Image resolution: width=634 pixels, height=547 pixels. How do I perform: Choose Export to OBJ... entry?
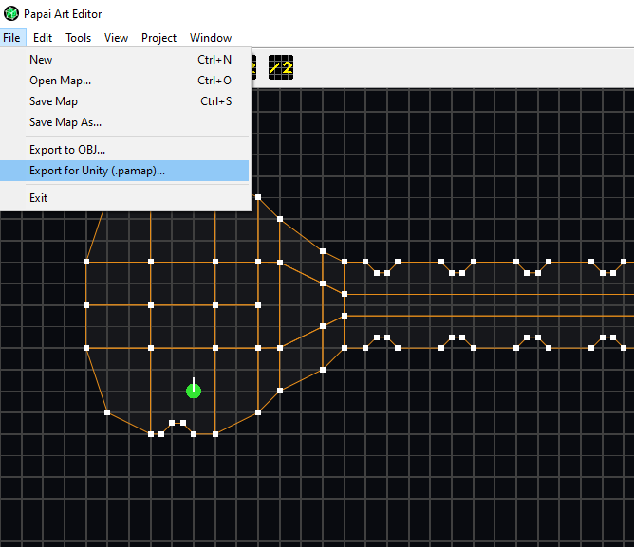tap(124, 150)
